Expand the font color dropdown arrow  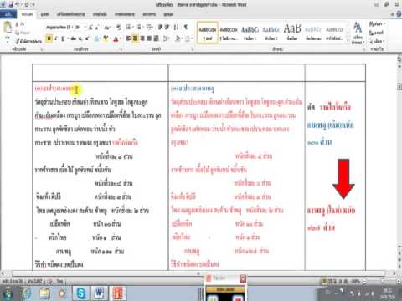tap(121, 38)
